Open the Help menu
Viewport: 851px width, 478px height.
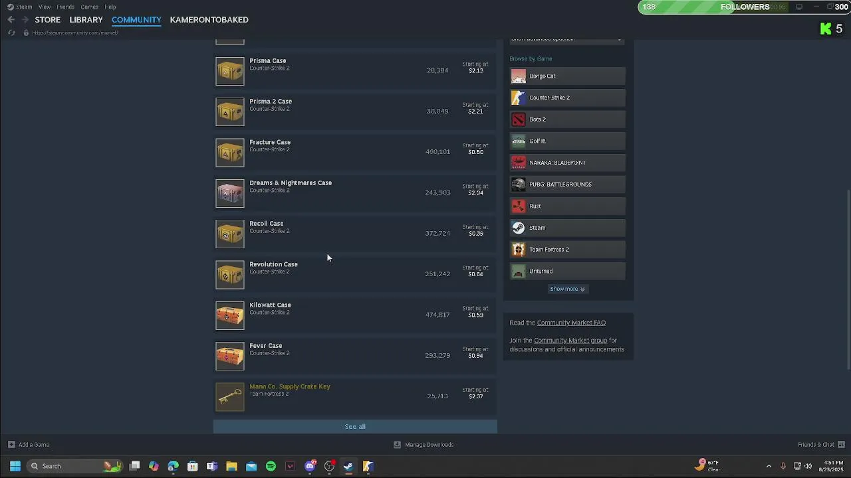click(110, 7)
